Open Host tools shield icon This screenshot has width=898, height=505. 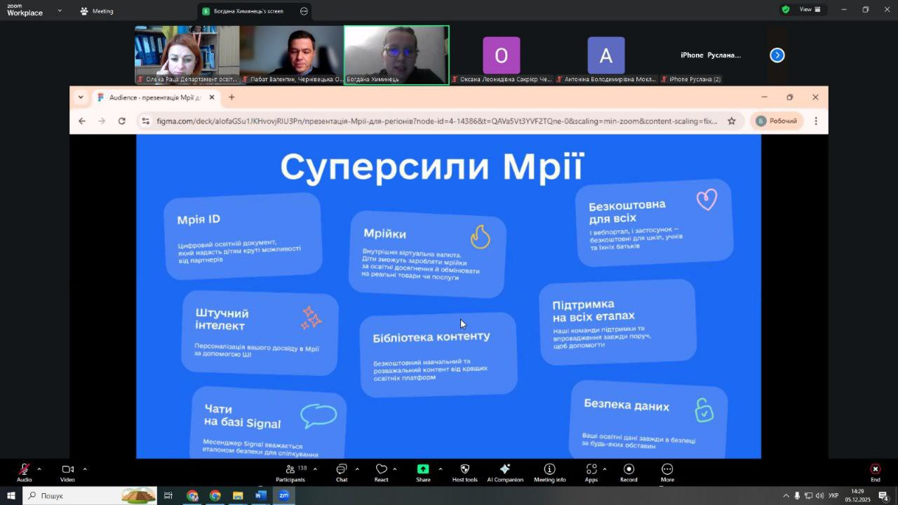coord(464,473)
